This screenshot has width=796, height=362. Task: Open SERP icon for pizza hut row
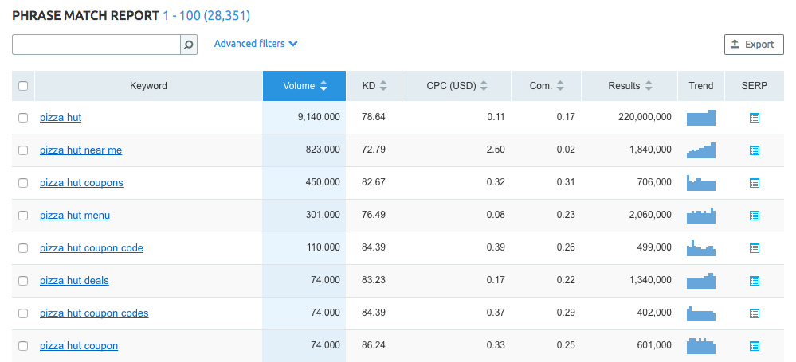point(755,118)
